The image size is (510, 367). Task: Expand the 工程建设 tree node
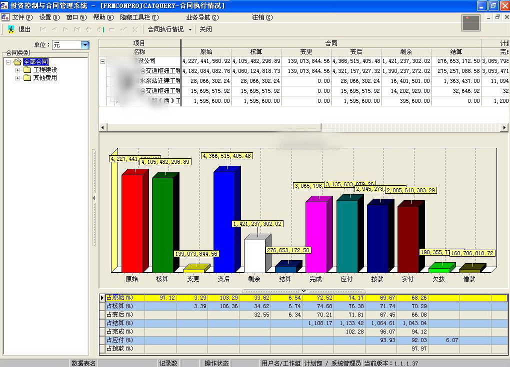(x=18, y=70)
